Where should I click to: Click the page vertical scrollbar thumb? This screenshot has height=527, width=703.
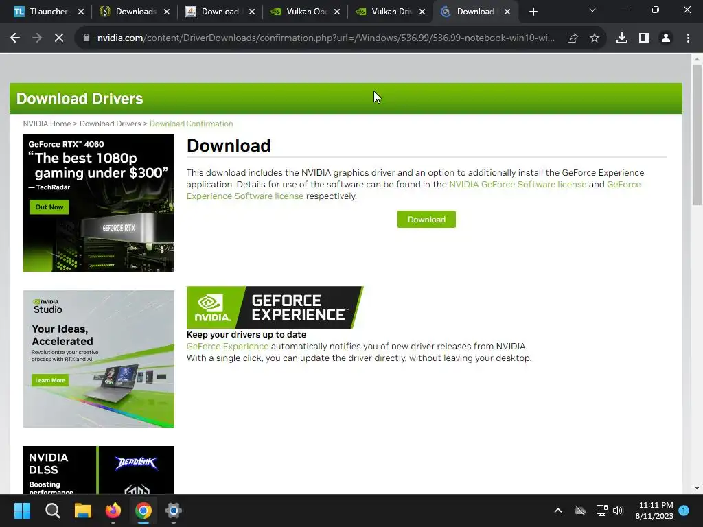pyautogui.click(x=697, y=134)
